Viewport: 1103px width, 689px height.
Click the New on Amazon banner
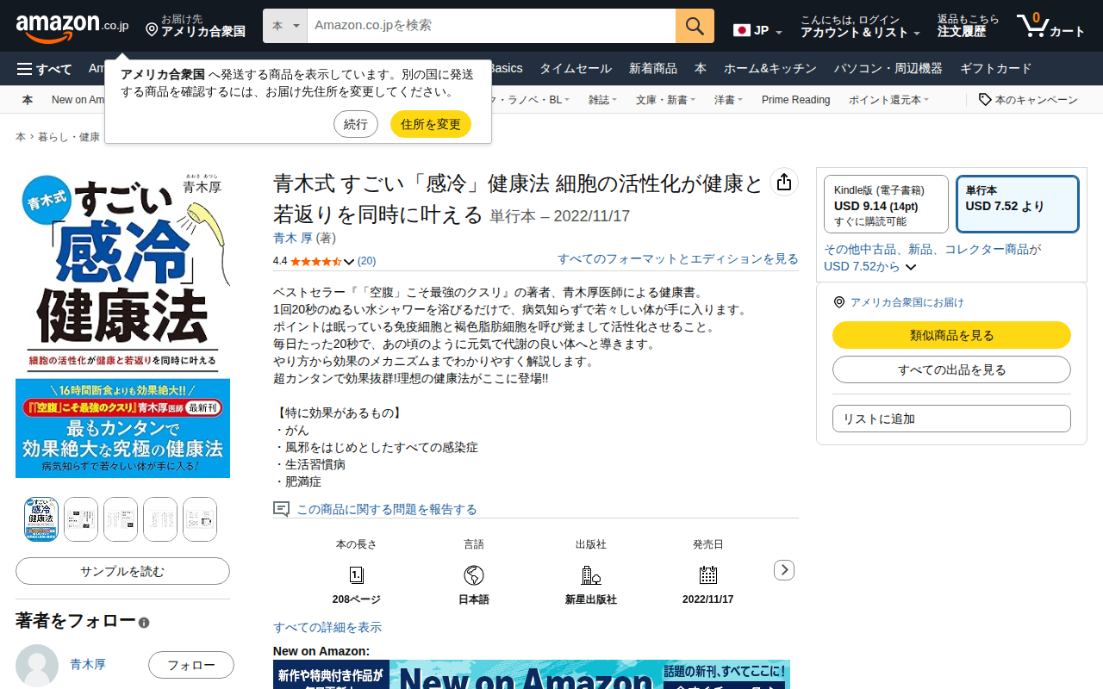pos(532,674)
